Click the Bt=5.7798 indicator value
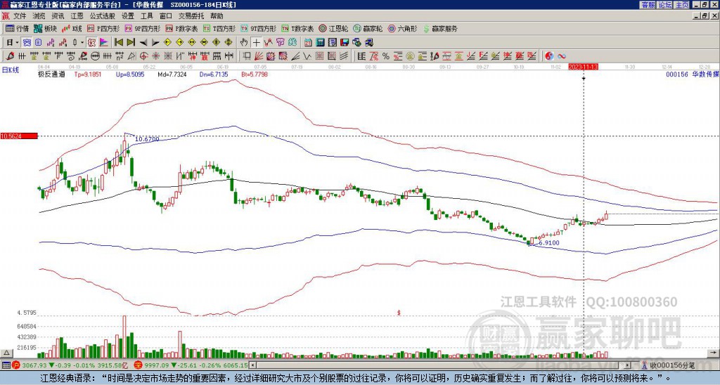Viewport: 720px width, 385px height. (255, 74)
